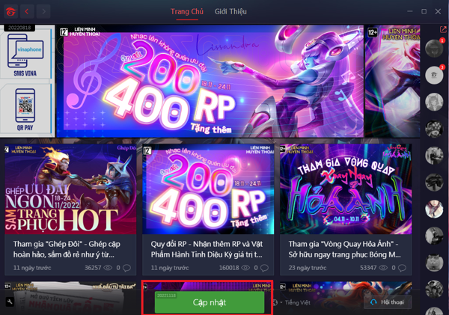Viewport: 449px width, 315px height.
Task: Open SMS VINA payment option
Action: click(25, 55)
